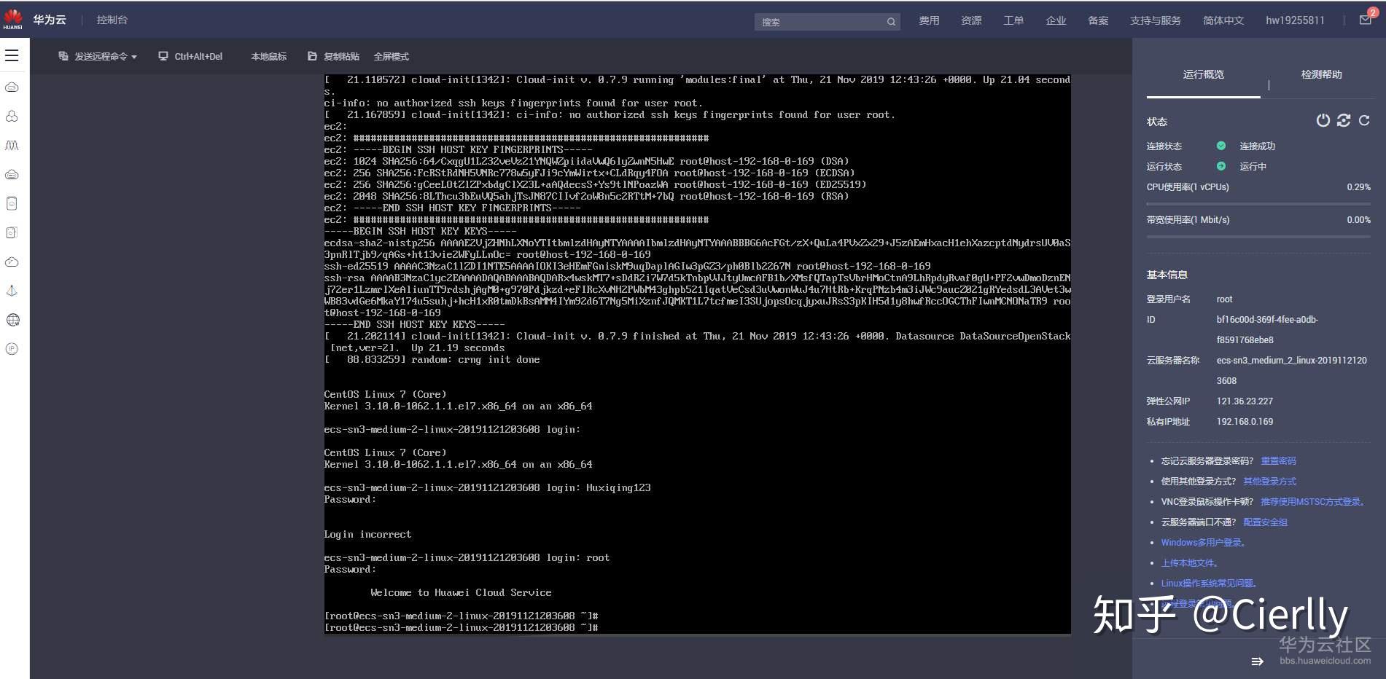Click the power shutdown icon in status section
This screenshot has width=1386, height=679.
click(x=1323, y=120)
